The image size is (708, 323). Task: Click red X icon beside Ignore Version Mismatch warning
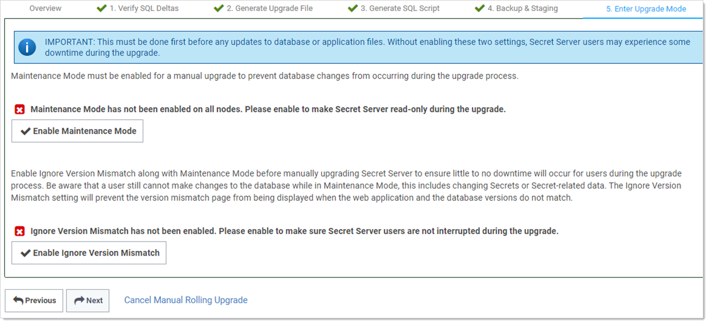20,232
